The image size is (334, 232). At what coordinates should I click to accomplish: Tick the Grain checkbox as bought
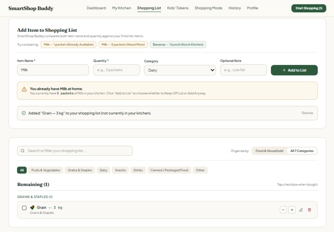[x=24, y=208]
